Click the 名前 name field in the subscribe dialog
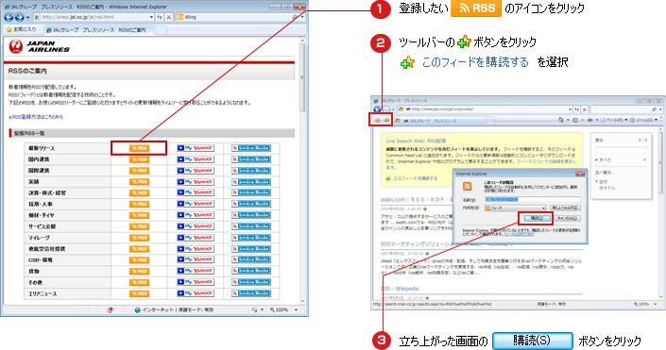Screen dimensions: 666x350 [533, 199]
